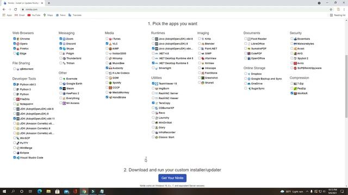This screenshot has width=348, height=195.
Task: Click the iTunes icon under Media
Action: [x=110, y=39]
